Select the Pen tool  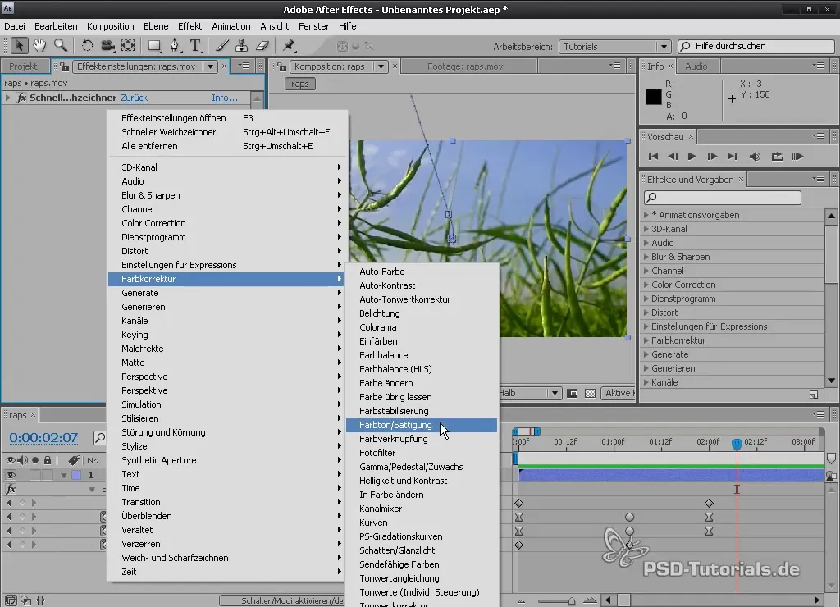pos(175,46)
